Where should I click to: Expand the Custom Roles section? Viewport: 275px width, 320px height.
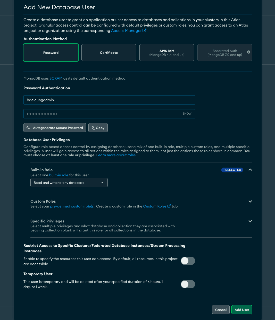(x=250, y=201)
